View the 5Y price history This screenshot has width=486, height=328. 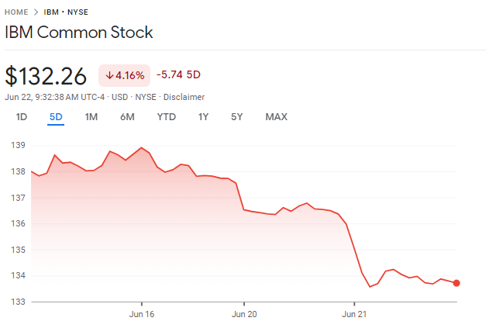click(237, 117)
